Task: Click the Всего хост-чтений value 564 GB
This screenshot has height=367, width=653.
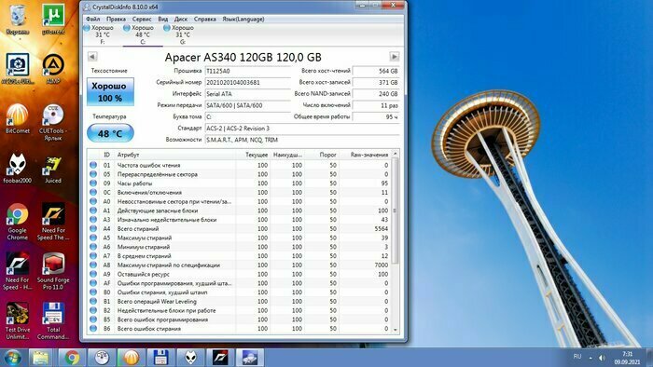Action: pos(376,71)
